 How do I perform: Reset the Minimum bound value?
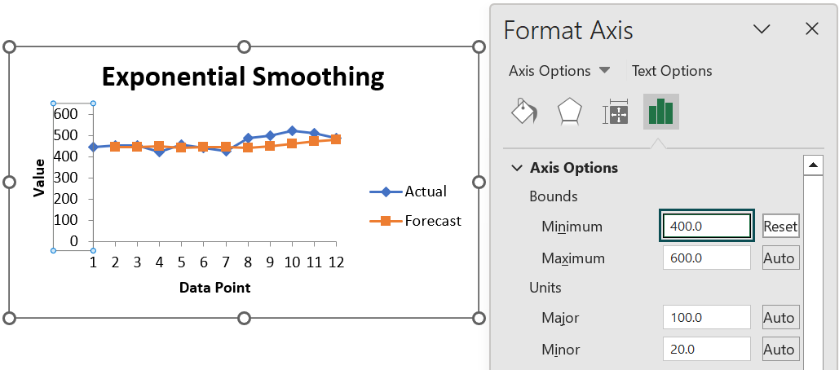tap(780, 226)
